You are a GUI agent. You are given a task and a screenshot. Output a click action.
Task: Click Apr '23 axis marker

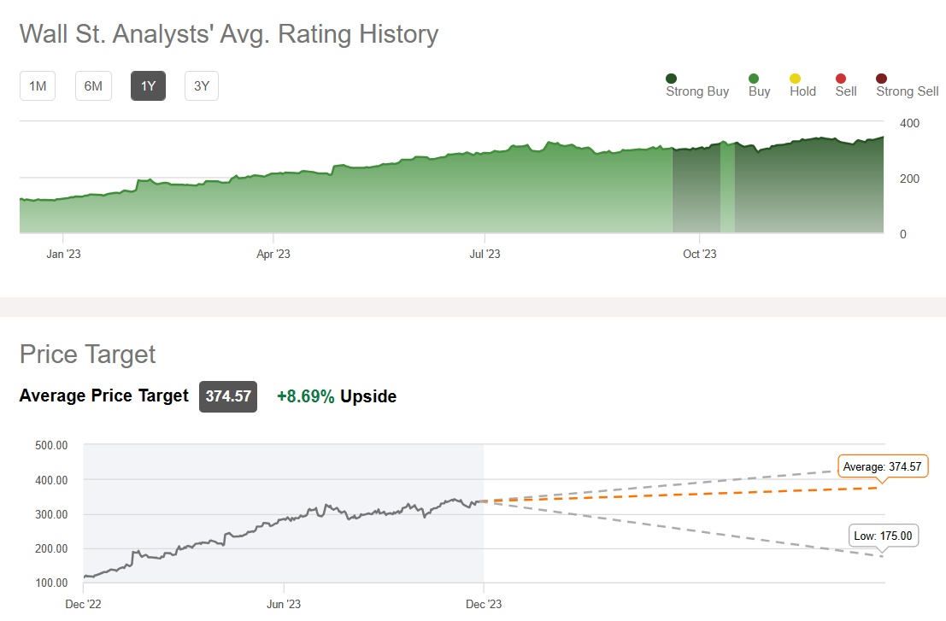(273, 254)
